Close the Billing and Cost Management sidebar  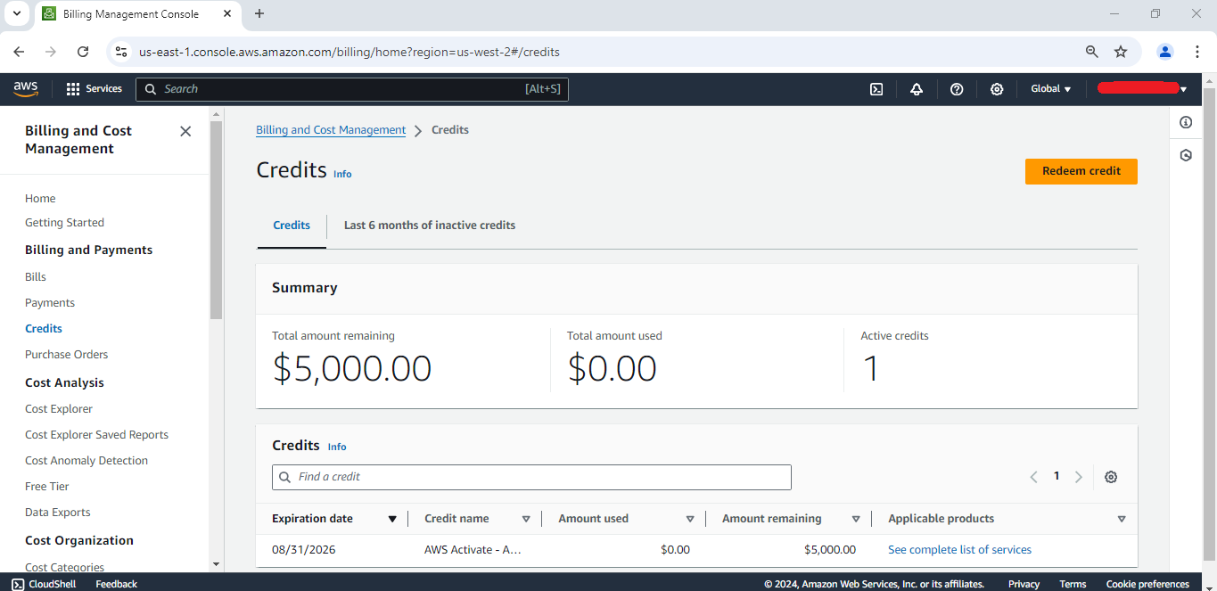185,131
